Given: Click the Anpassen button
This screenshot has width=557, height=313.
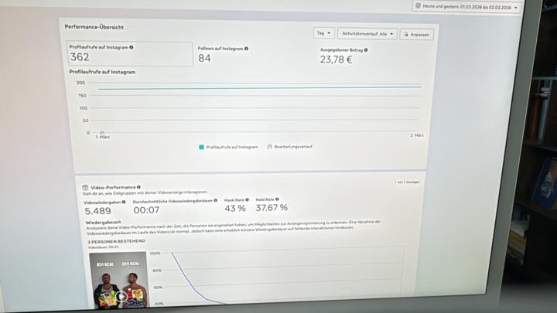Looking at the screenshot, I should point(416,35).
